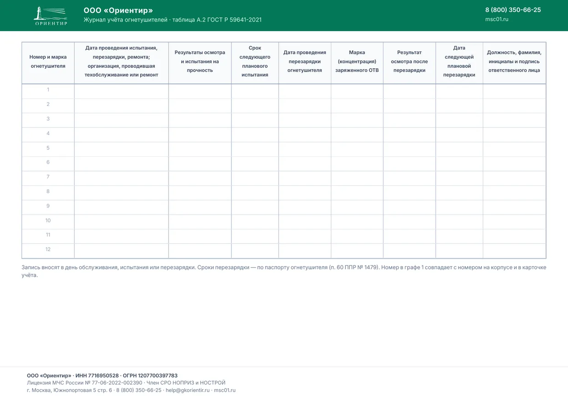Screen dimensions: 568x402
Task: Click phone number 8 (800) 350-66-25 in green header
Action: coord(513,10)
